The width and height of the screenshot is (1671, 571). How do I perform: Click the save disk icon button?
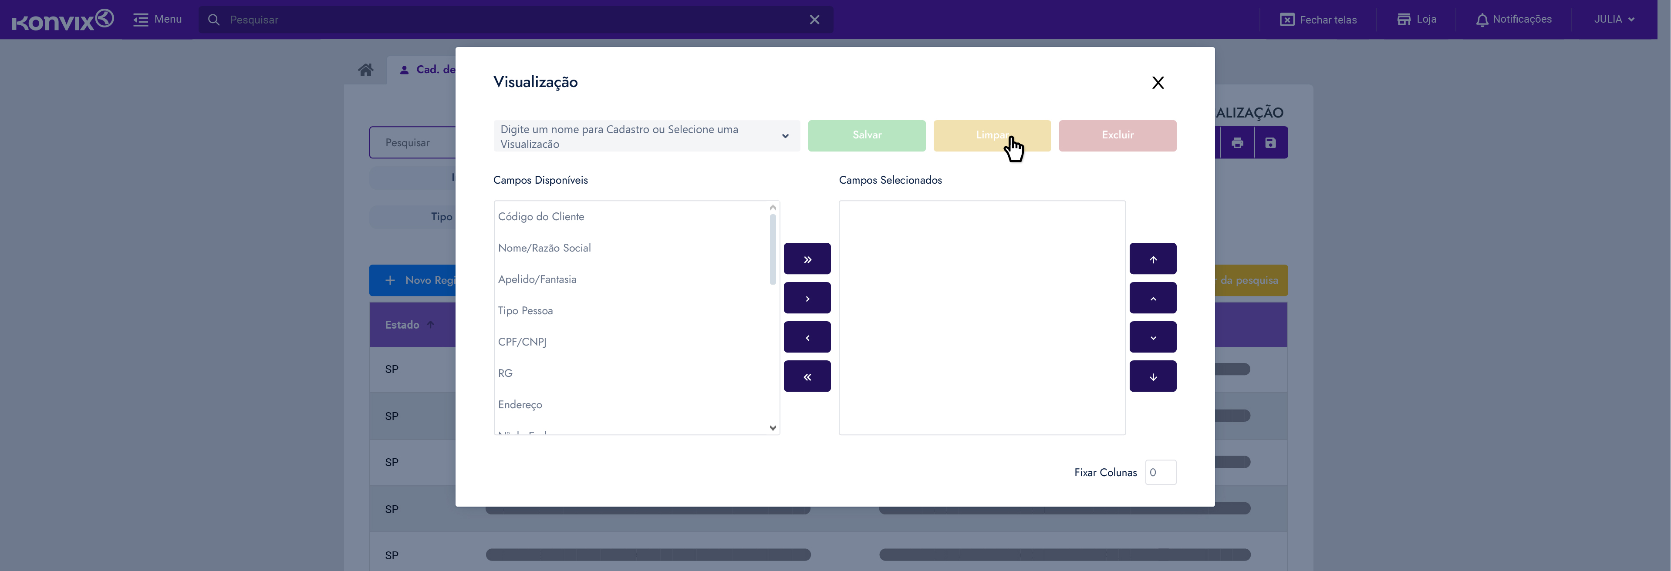pos(1270,143)
